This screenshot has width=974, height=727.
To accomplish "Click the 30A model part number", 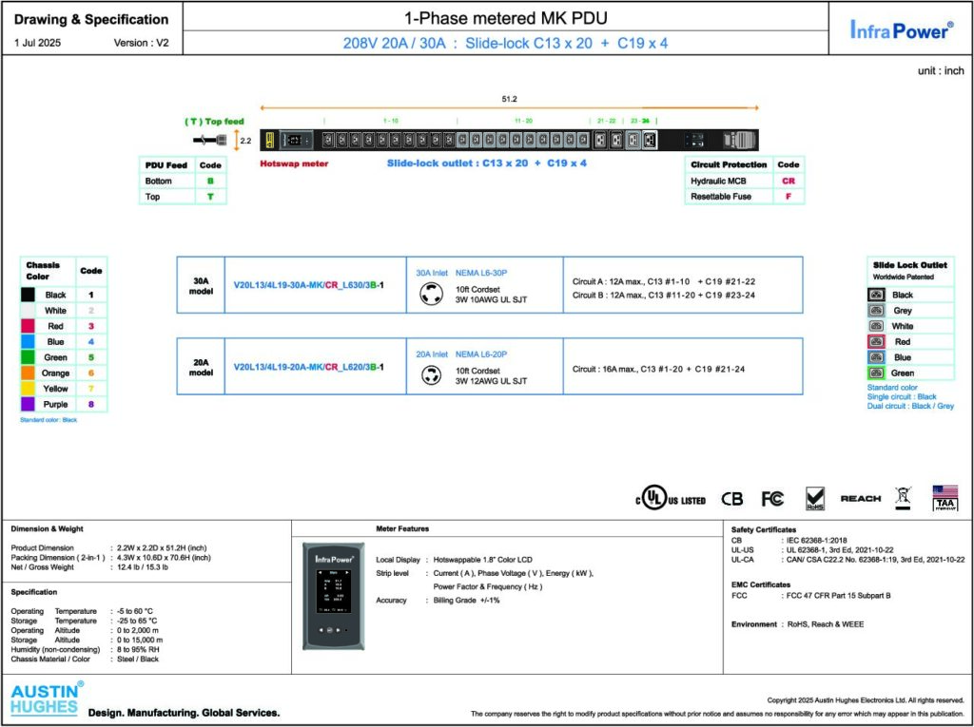I will point(309,285).
